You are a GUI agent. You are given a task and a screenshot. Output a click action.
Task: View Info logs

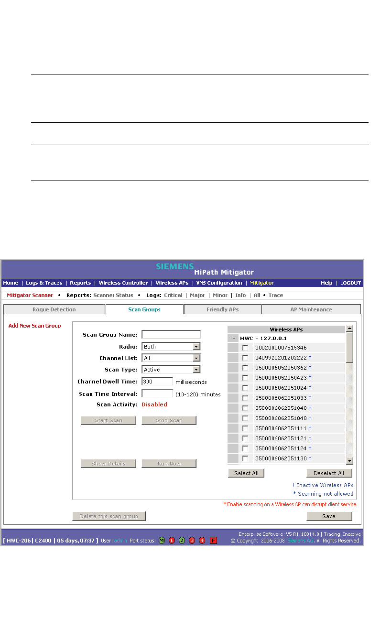point(240,295)
